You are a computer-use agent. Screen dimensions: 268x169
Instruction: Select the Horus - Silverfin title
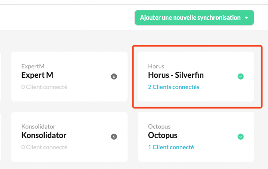(x=176, y=75)
